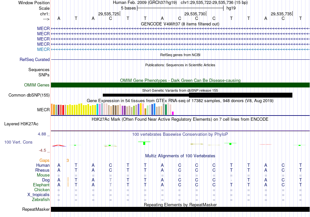Click the GRCh37/hg19 chr1 position title
This screenshot has height=217, width=310.
180,3
